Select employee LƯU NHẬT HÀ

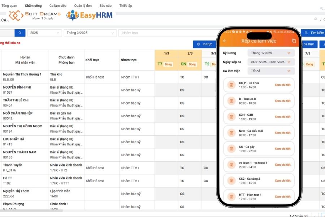[13, 139]
